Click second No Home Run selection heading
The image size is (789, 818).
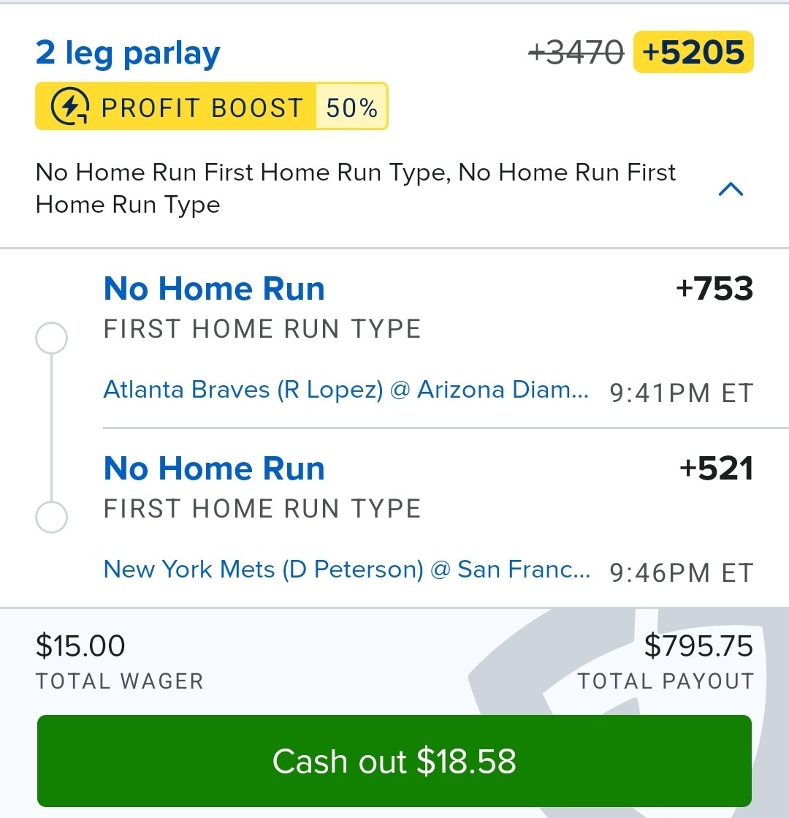(x=214, y=469)
